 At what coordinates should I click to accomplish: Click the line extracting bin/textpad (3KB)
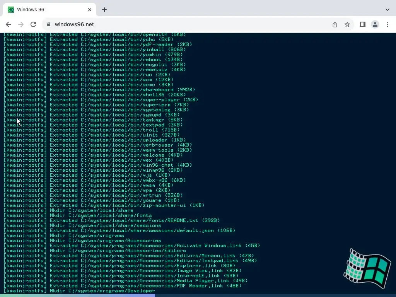click(93, 125)
